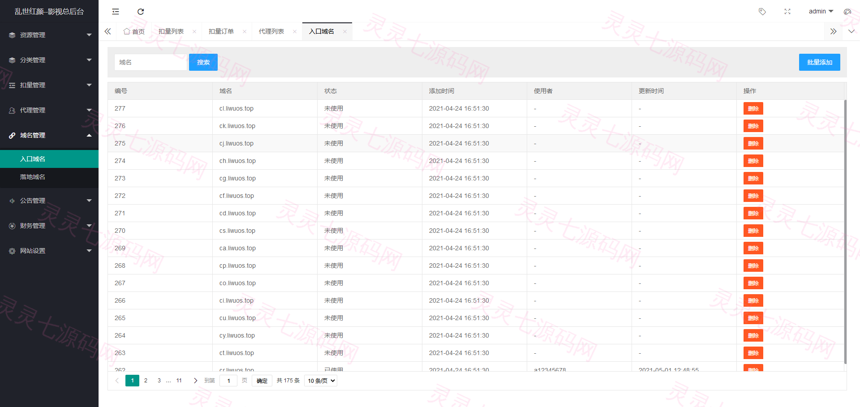Expand the 分类管理 sidebar menu
860x407 pixels.
(49, 60)
